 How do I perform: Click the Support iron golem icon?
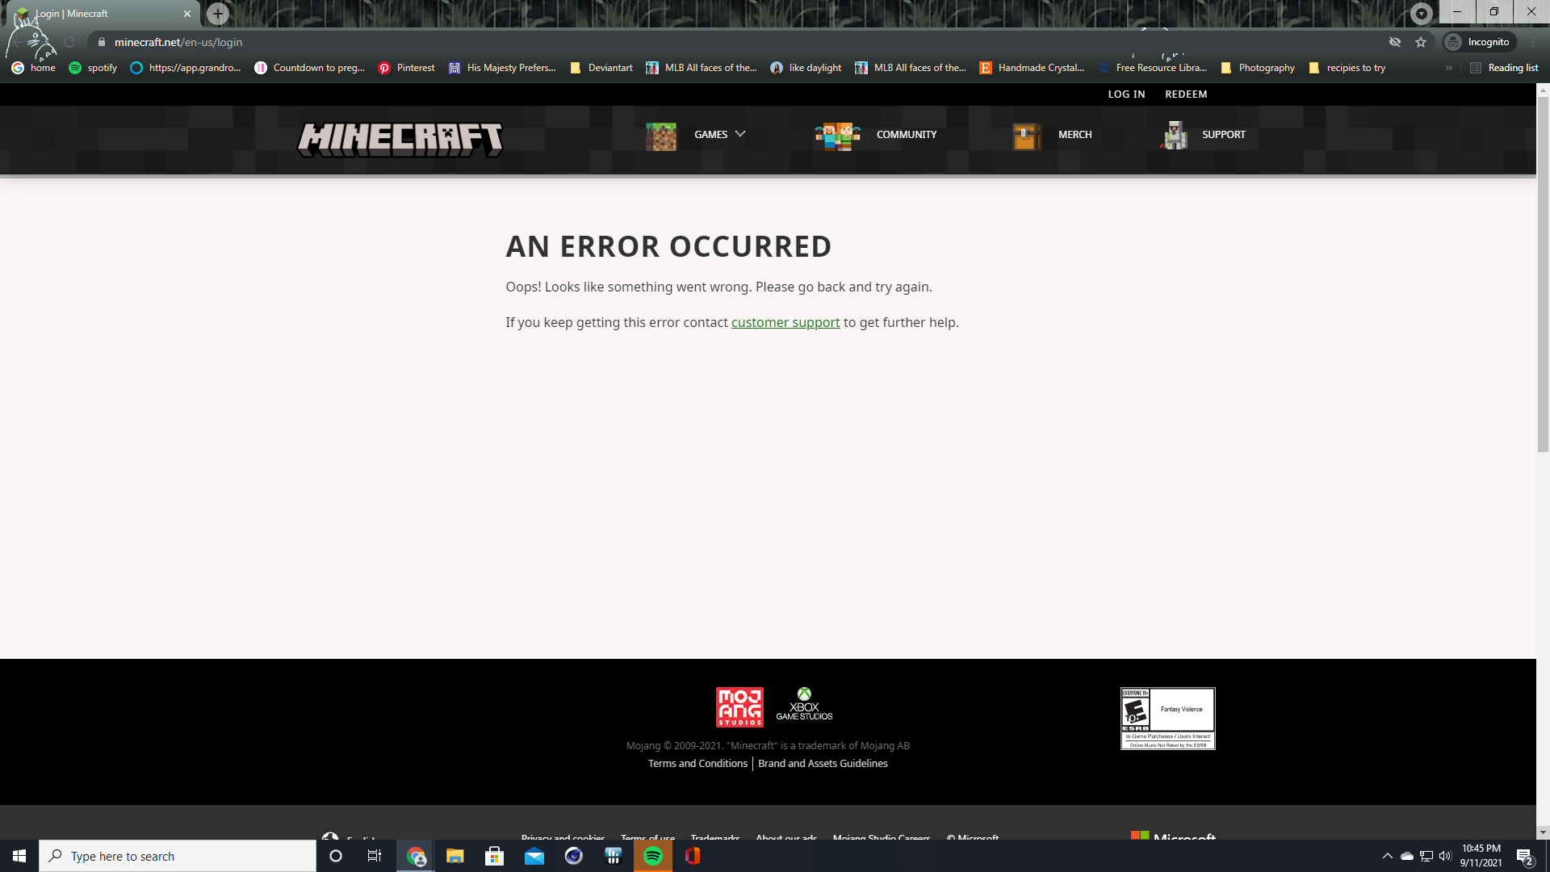[1175, 136]
